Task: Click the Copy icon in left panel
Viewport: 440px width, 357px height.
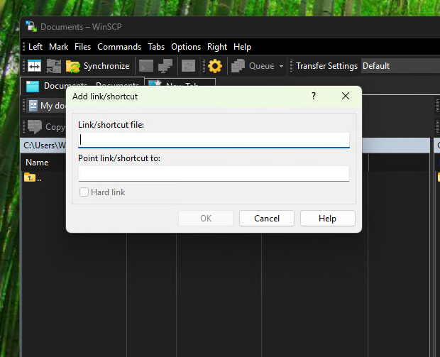Action: [35, 127]
